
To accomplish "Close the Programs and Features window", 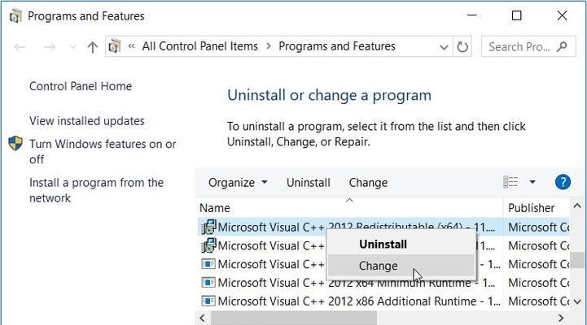I will pos(562,15).
